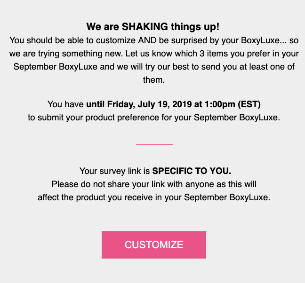Viewport: 305px width, 283px height.
Task: Click the 'Your survey link is' text
Action: pyautogui.click(x=114, y=171)
